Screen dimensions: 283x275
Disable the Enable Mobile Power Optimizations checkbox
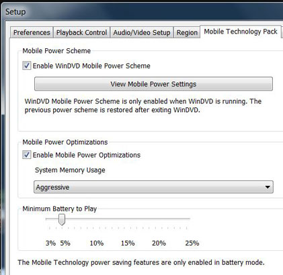[27, 155]
